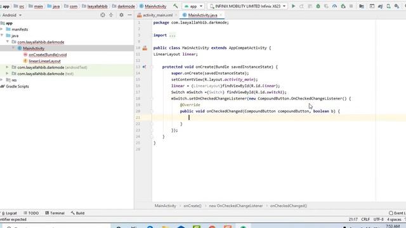Screen dimensions: 406x228
Task: Click the gutter icon on line 10
Action: click(145, 48)
